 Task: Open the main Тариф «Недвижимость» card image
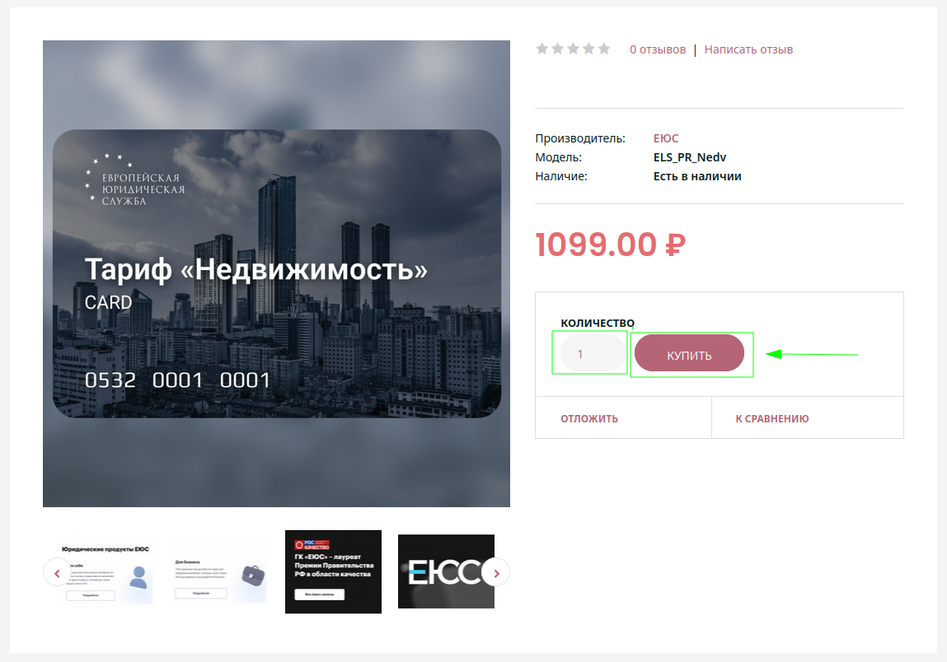[x=277, y=273]
